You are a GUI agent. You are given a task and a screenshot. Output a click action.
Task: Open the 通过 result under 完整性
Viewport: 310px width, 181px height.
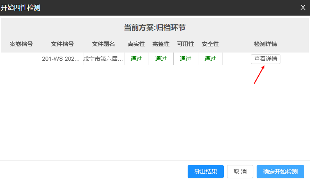click(x=161, y=59)
